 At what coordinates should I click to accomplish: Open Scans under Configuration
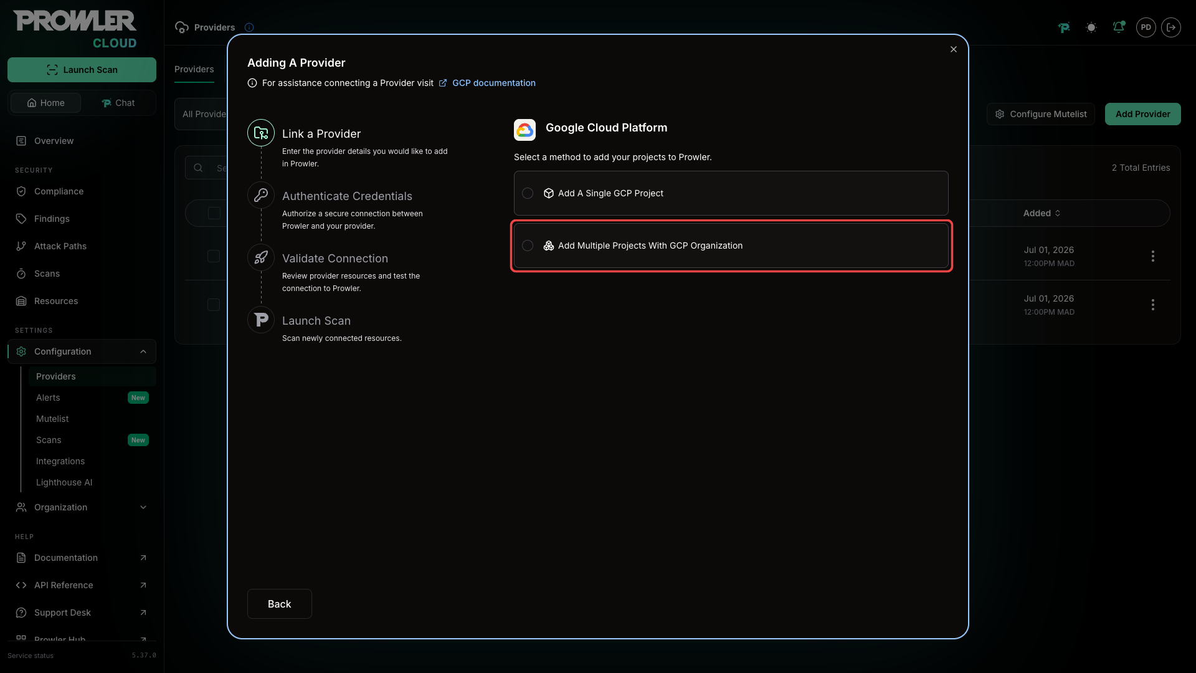pos(49,440)
